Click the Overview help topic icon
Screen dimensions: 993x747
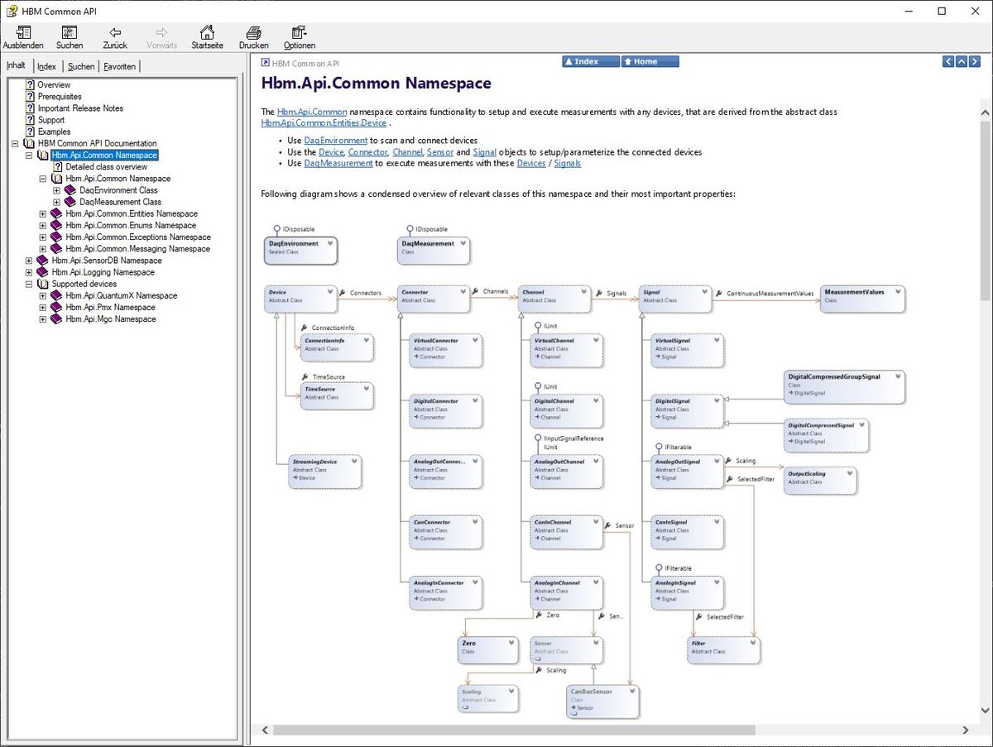click(x=31, y=84)
